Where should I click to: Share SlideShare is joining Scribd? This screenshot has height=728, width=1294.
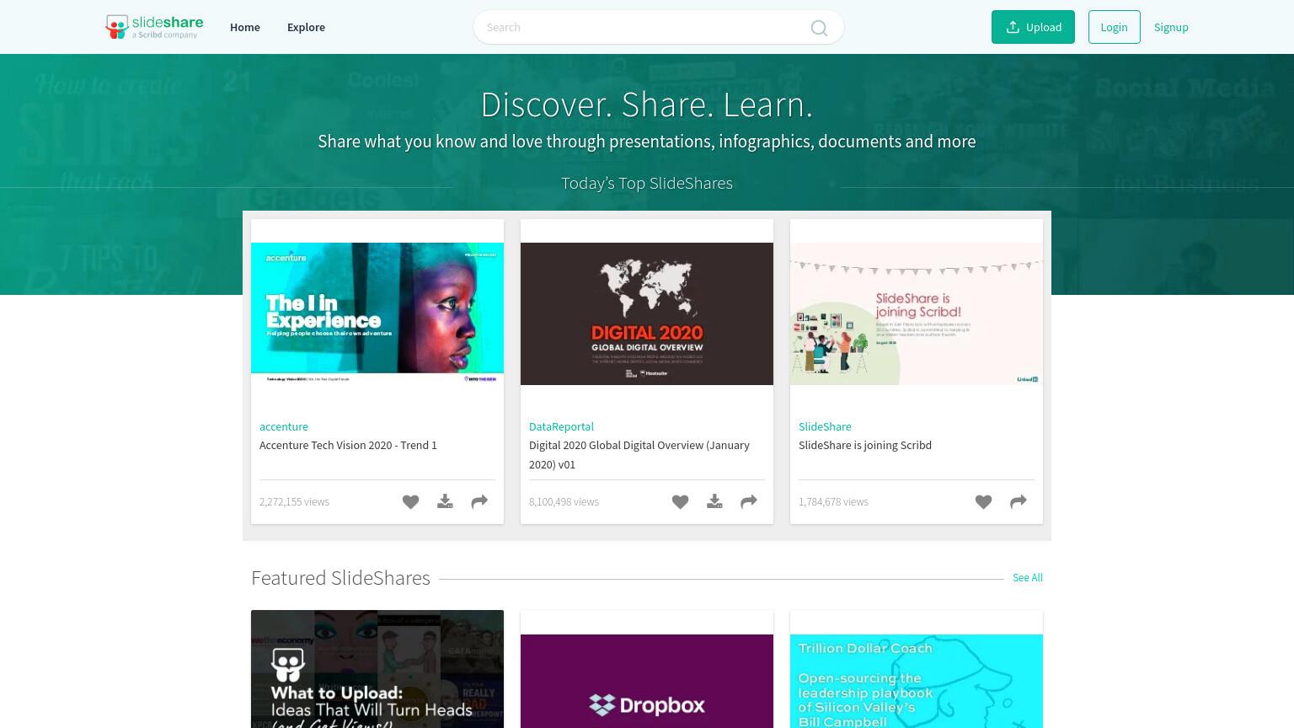1019,502
